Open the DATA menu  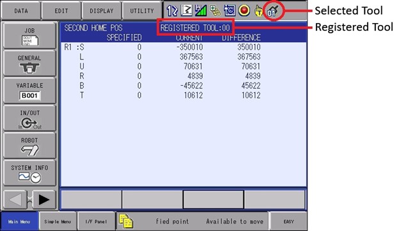click(21, 11)
